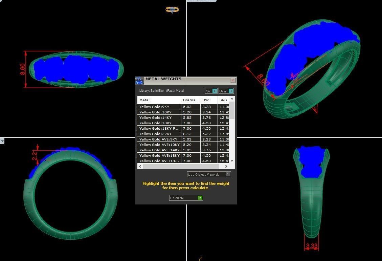Click the horizontal scrollbar thumb under the table
Viewport: 382px width, 261px height.
click(x=181, y=166)
